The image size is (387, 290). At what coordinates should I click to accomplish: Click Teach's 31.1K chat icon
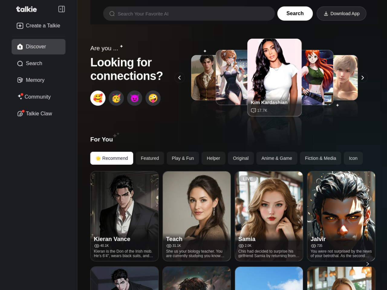pyautogui.click(x=169, y=246)
